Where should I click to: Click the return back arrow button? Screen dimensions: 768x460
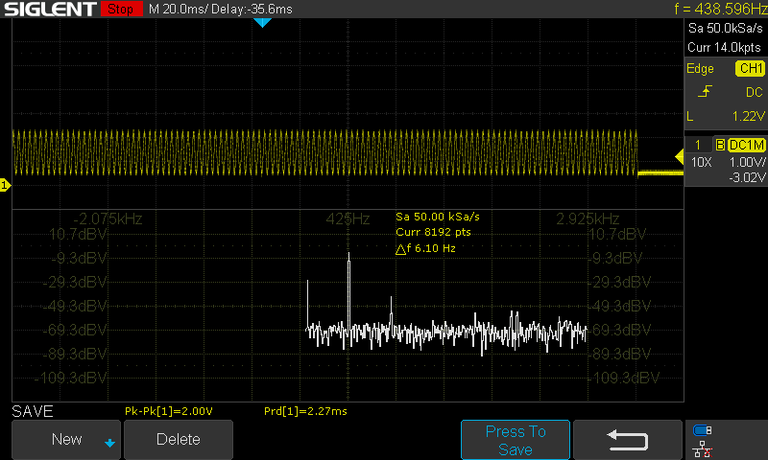tap(628, 440)
